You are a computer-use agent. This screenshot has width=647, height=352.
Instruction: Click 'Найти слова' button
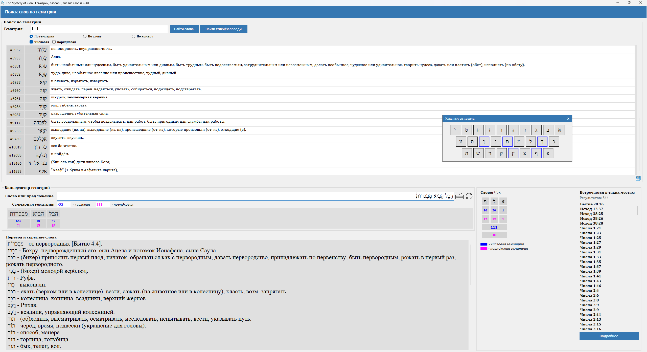(184, 29)
